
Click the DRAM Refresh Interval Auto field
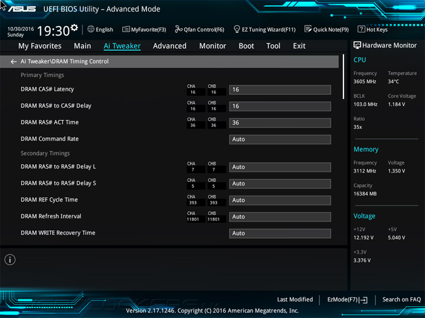[280, 217]
